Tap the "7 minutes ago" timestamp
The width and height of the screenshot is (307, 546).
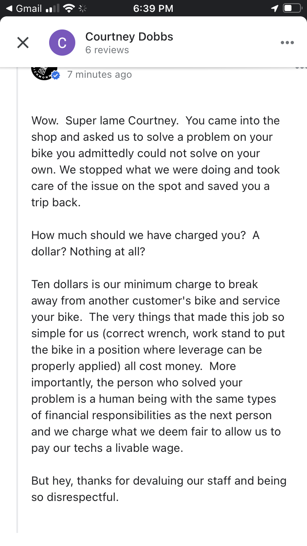tap(99, 74)
